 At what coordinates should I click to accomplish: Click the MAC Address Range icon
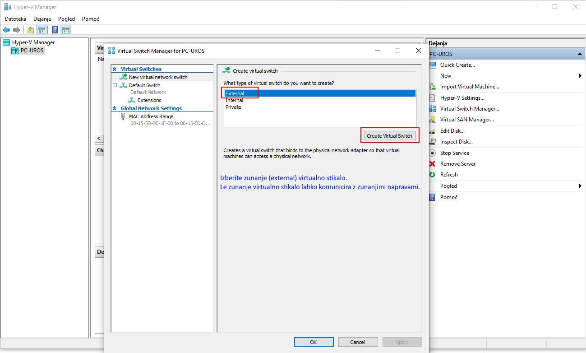point(124,116)
